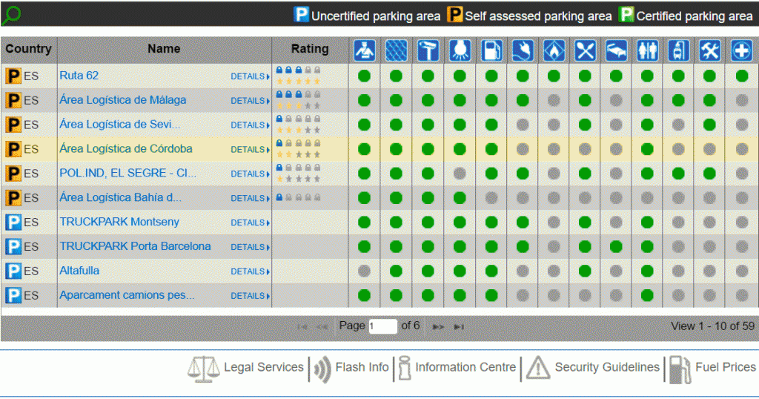The image size is (759, 399).
Task: Select the hotel bed column icon
Action: coord(616,50)
